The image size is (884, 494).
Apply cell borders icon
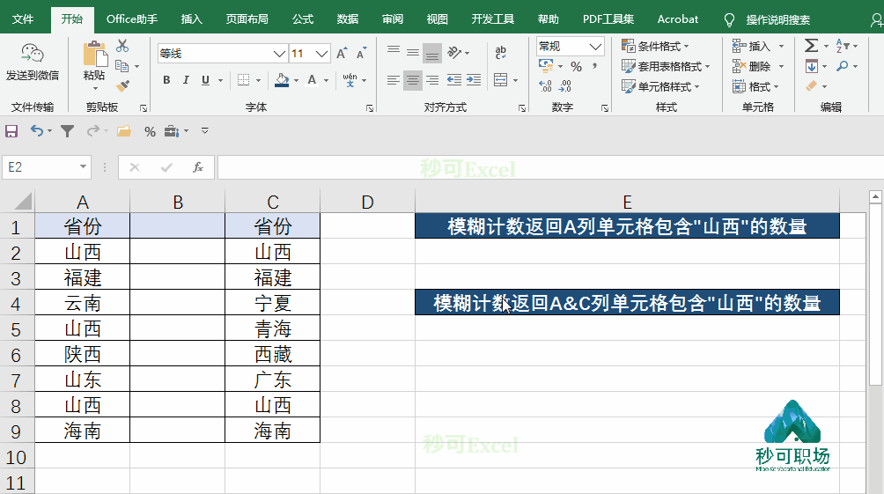click(244, 80)
